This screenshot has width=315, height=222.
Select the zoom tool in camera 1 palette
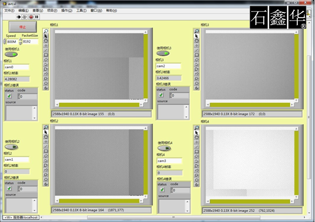click(x=46, y=31)
